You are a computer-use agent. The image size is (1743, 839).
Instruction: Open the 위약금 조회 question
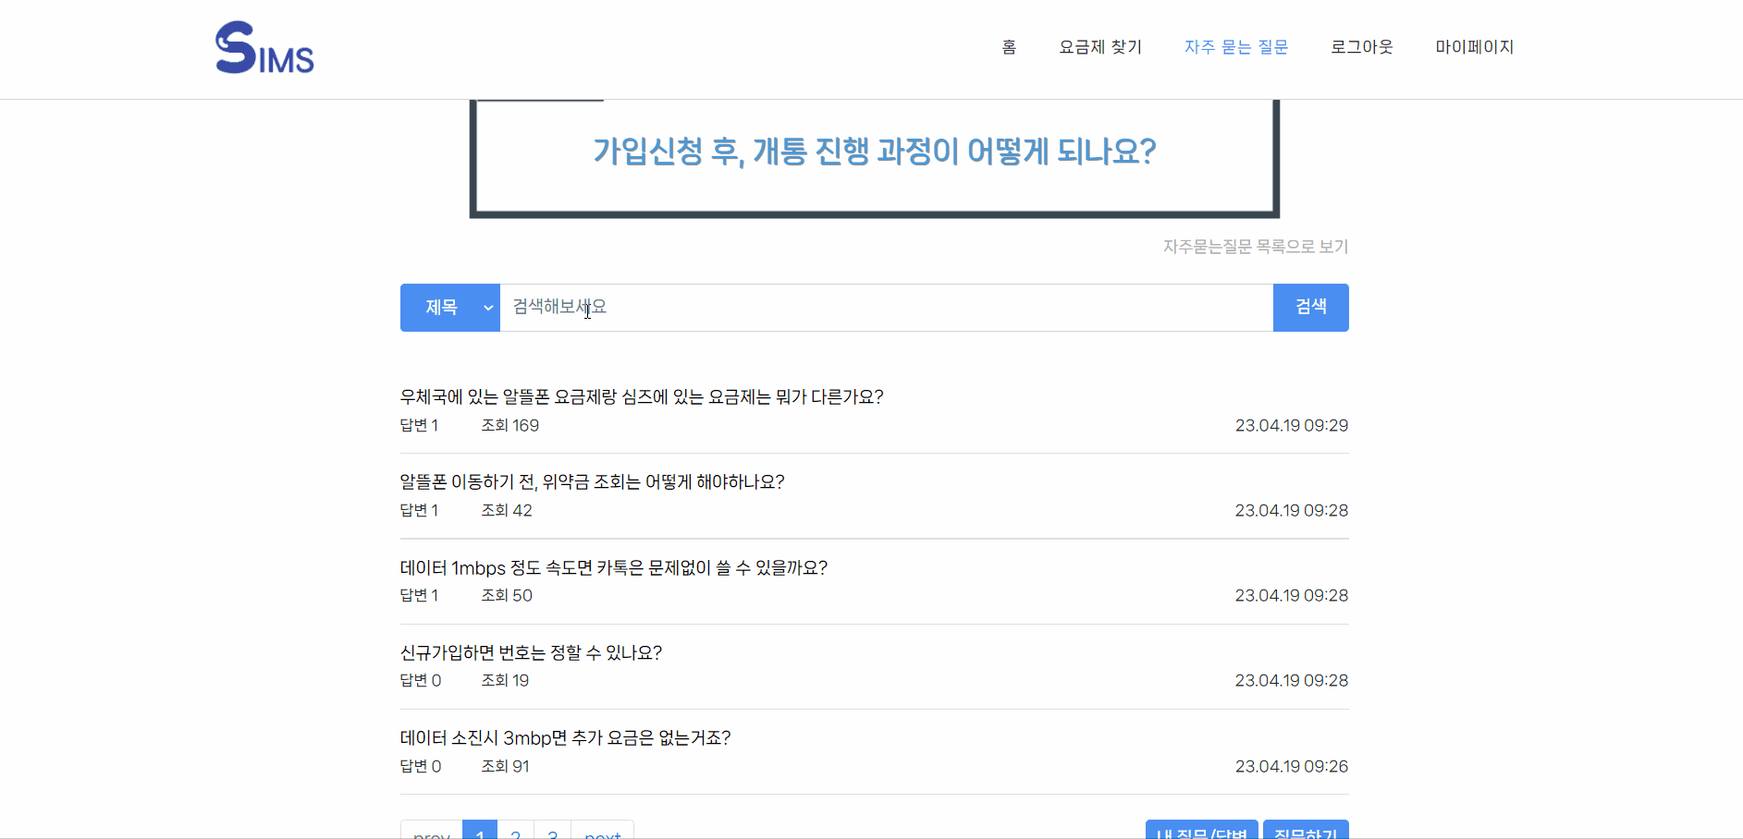592,481
